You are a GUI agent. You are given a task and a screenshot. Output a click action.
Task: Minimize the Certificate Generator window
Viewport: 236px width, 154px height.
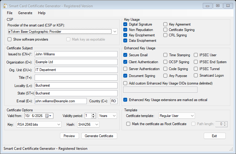(208, 6)
